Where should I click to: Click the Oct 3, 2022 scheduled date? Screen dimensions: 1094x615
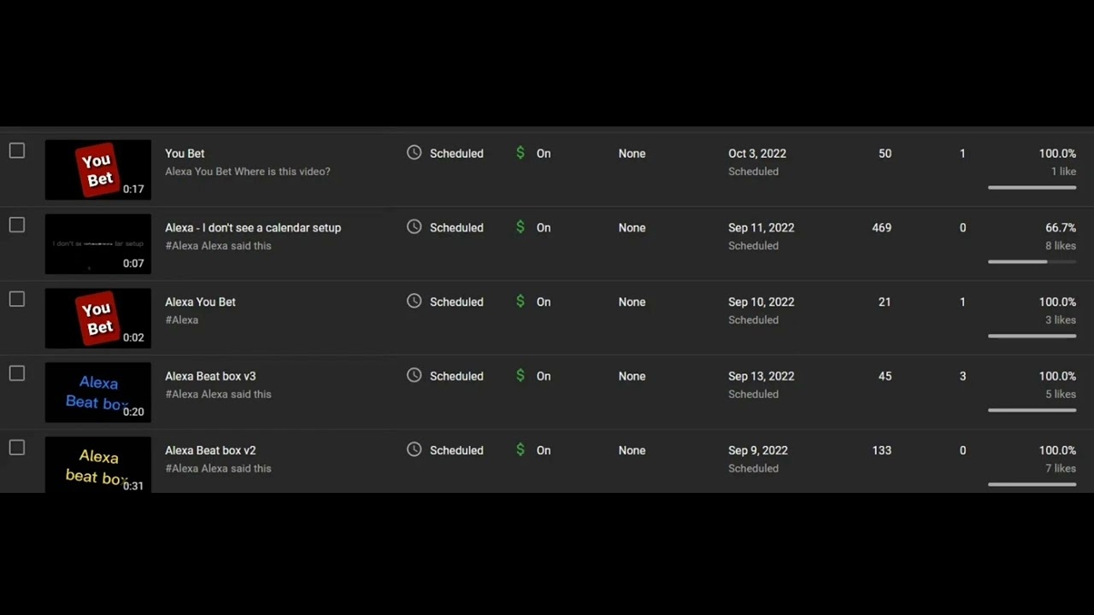pos(757,154)
